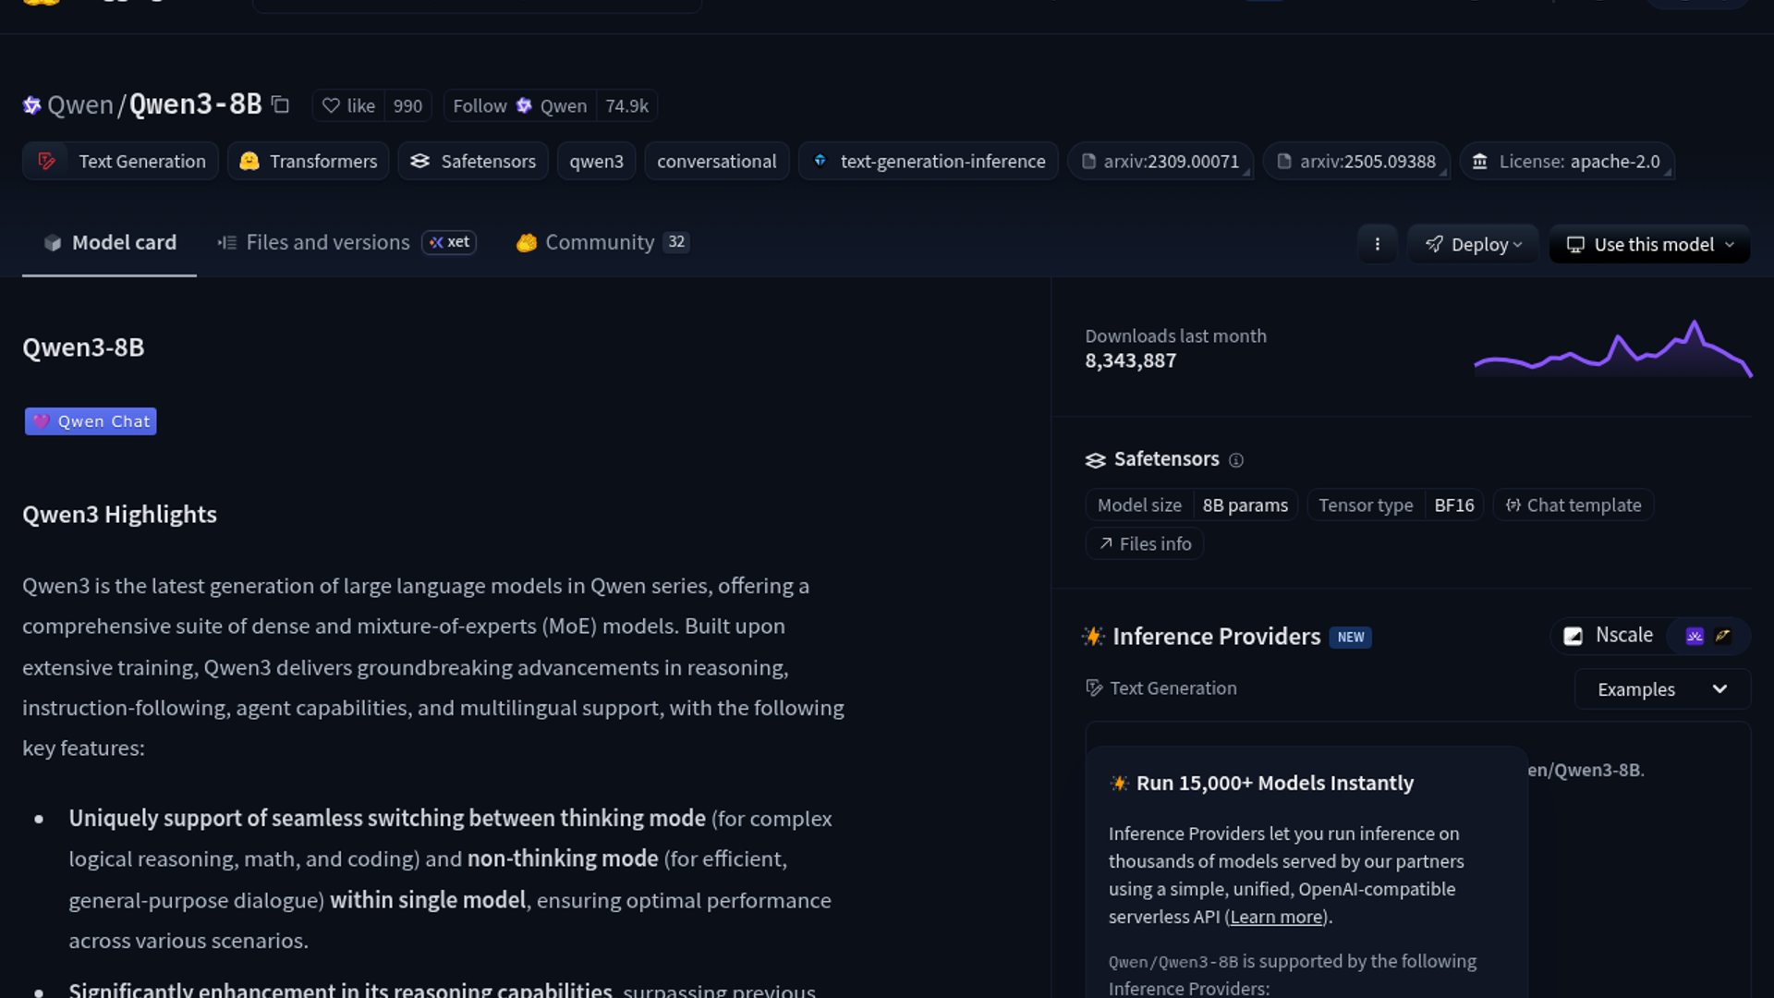Click the Transformers library tag
The height and width of the screenshot is (998, 1774).
tap(309, 162)
